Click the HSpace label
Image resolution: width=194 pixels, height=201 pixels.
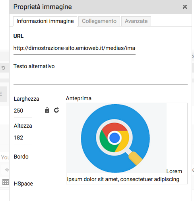coord(23,184)
